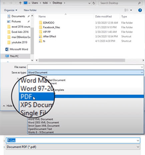
Task: Click file list horizontal scrollbar left arrow
Action: pos(37,60)
